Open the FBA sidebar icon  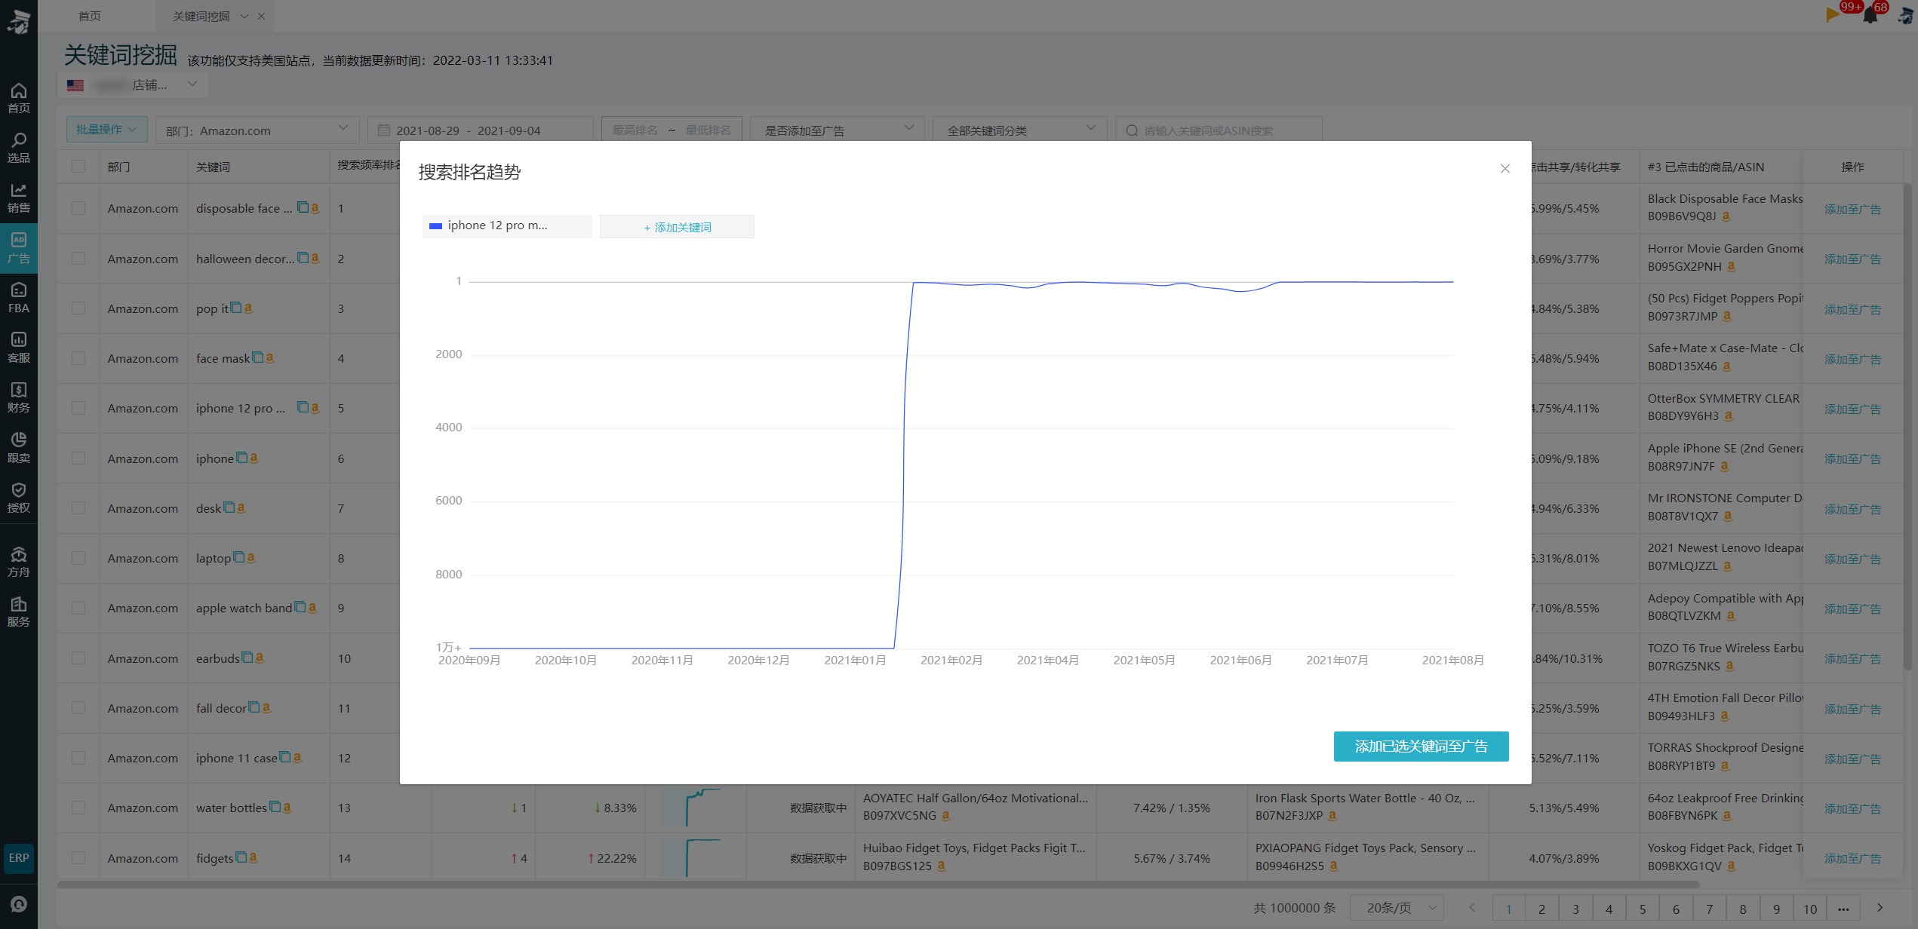[19, 298]
